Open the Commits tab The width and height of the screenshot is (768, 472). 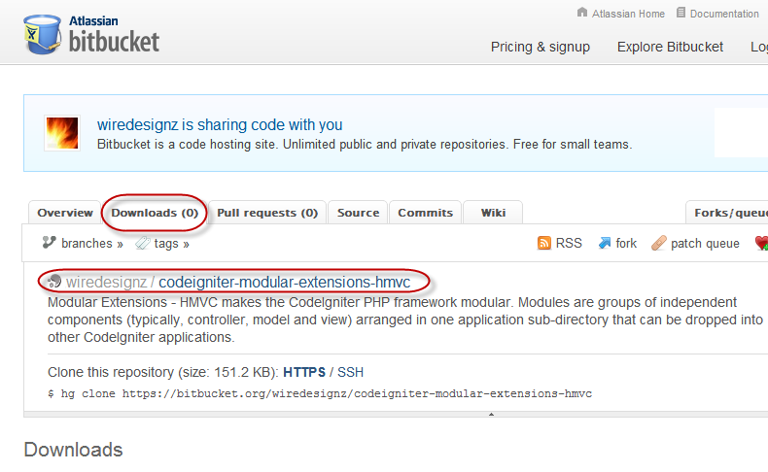coord(425,213)
